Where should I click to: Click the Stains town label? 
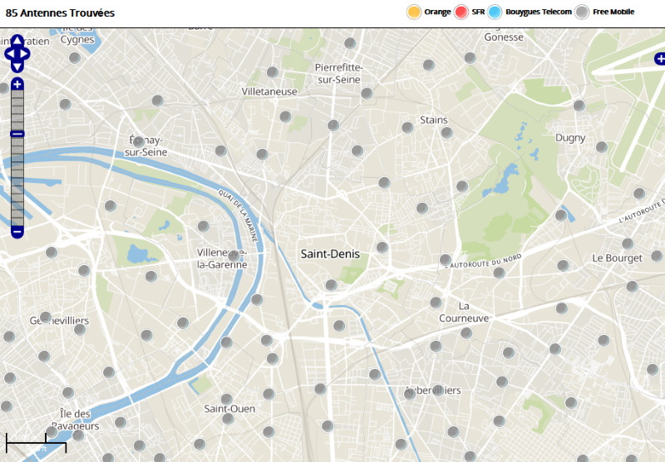tap(434, 120)
